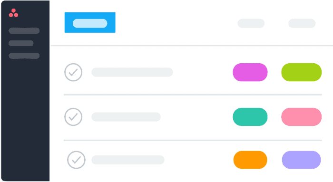Image resolution: width=333 pixels, height=182 pixels.
Task: Open the first gray header column pill
Action: click(251, 23)
